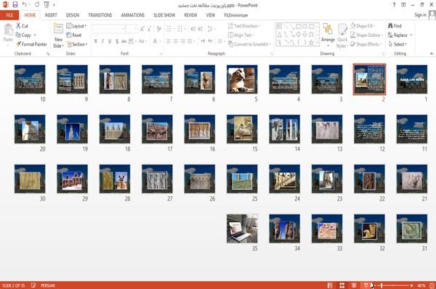Click the Undo arrow icon
This screenshot has width=436, height=289.
click(25, 4)
